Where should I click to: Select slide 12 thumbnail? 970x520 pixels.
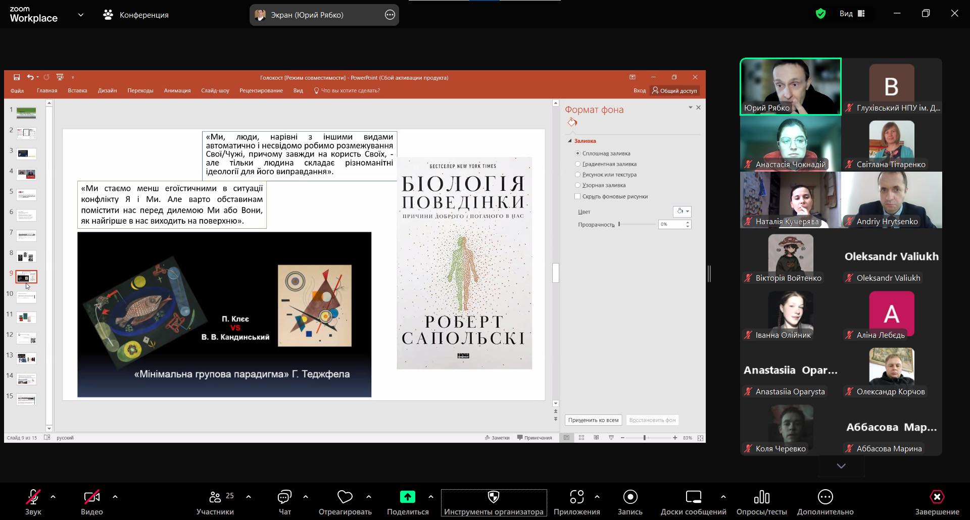[x=26, y=338]
